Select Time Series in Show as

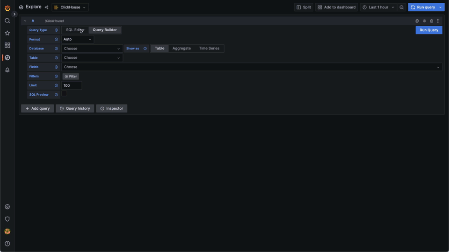209,49
